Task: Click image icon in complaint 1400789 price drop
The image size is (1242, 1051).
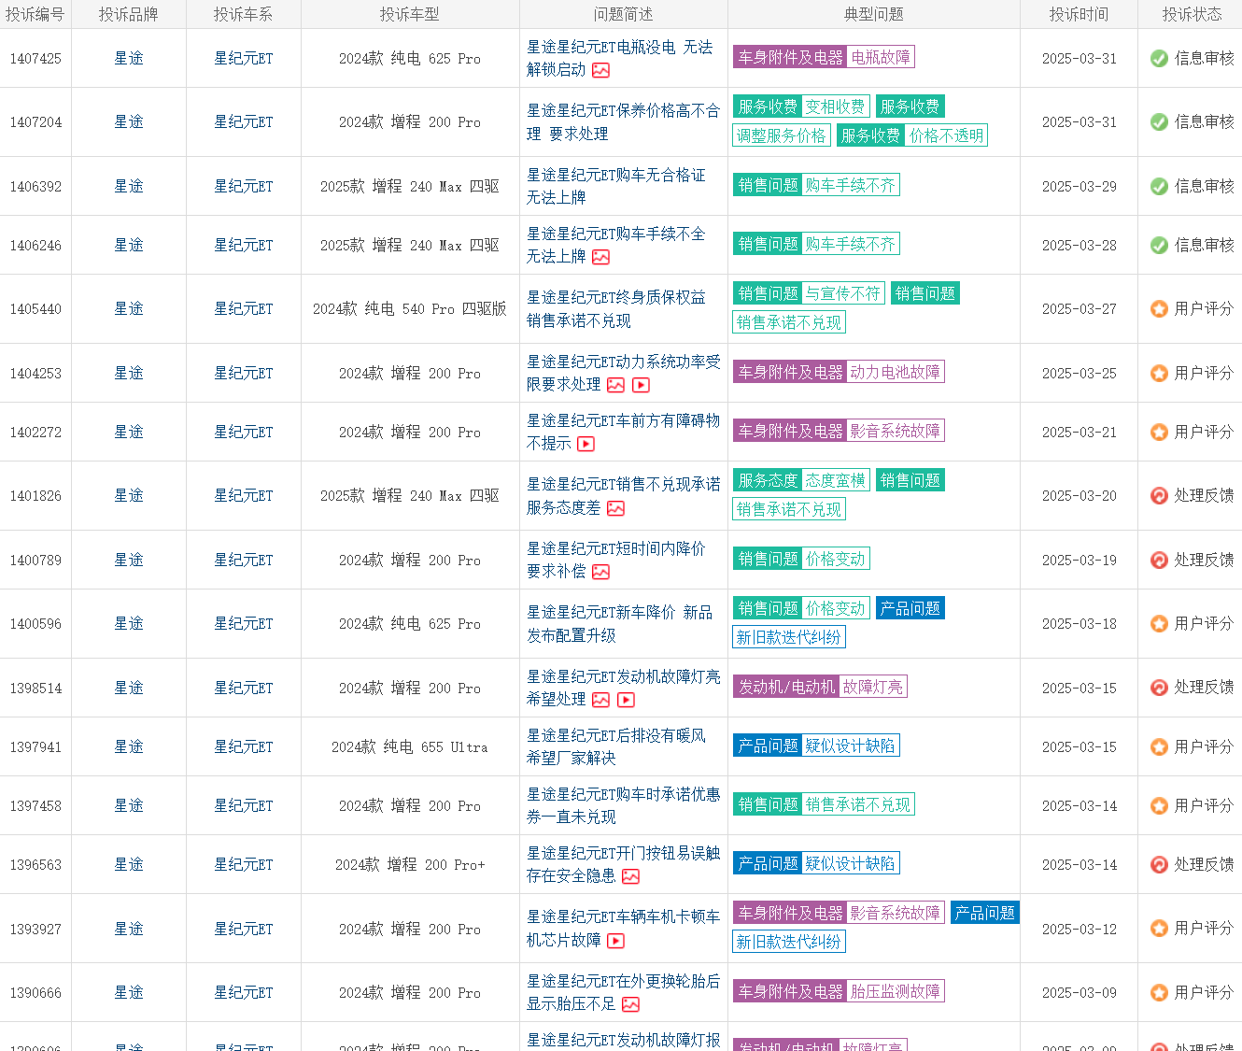Action: [x=600, y=573]
